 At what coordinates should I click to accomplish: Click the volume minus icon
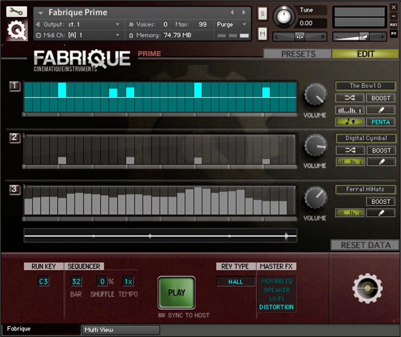[337, 37]
